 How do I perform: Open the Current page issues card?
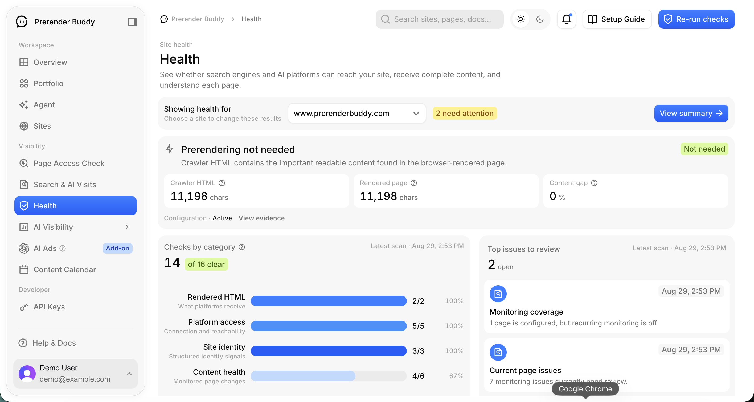[607, 365]
